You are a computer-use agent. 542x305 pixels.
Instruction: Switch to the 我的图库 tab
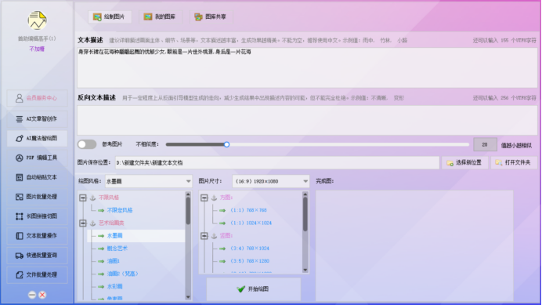coord(161,16)
